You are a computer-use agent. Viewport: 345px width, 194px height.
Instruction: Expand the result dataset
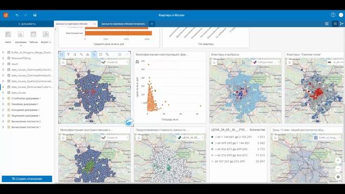(x=3, y=64)
